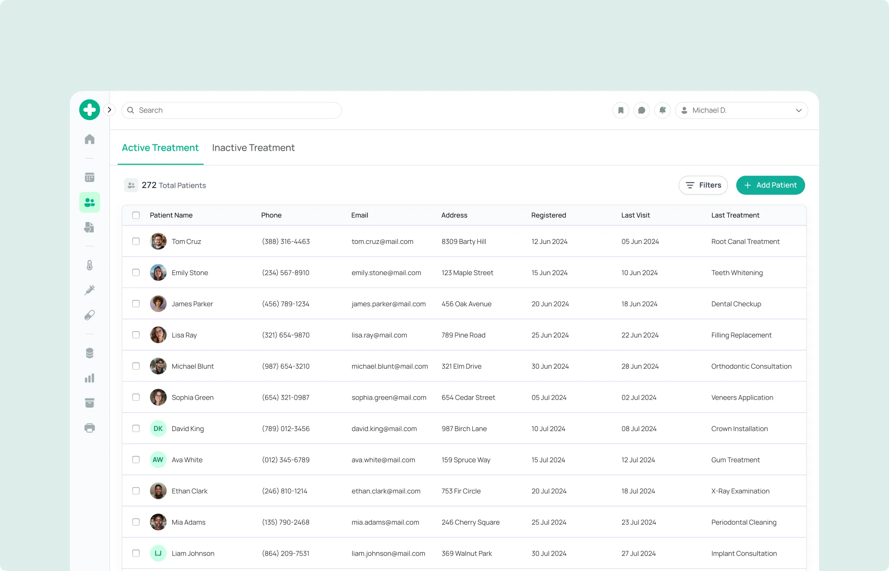Click the lisa.ray@mail.com email cell
This screenshot has width=889, height=571.
pyautogui.click(x=379, y=335)
